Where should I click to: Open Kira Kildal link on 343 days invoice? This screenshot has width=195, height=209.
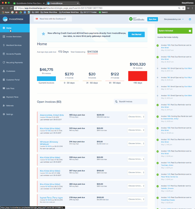50,129
